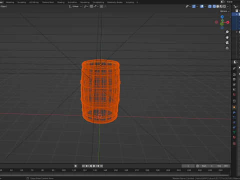Jump to the first frame
The width and height of the screenshot is (240, 180).
[x=83, y=166]
